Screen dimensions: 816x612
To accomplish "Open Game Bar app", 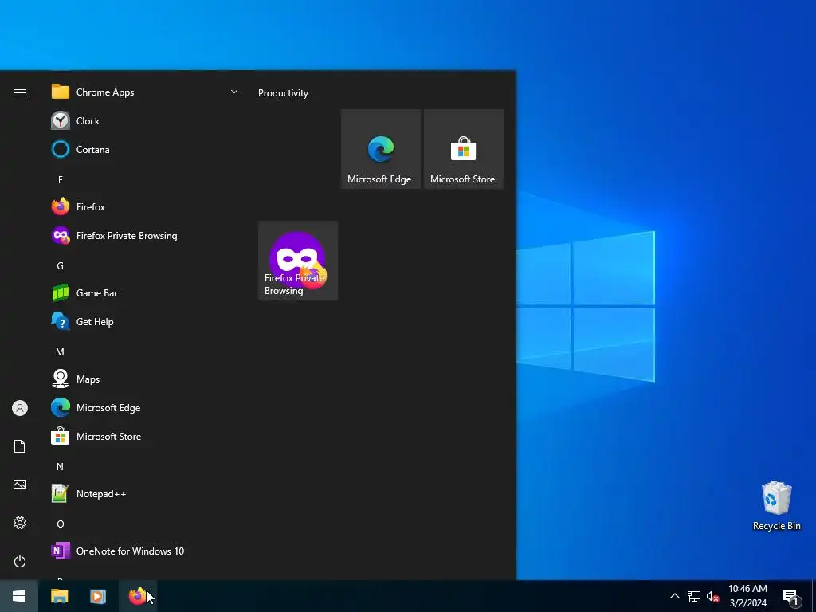I will 144,293.
